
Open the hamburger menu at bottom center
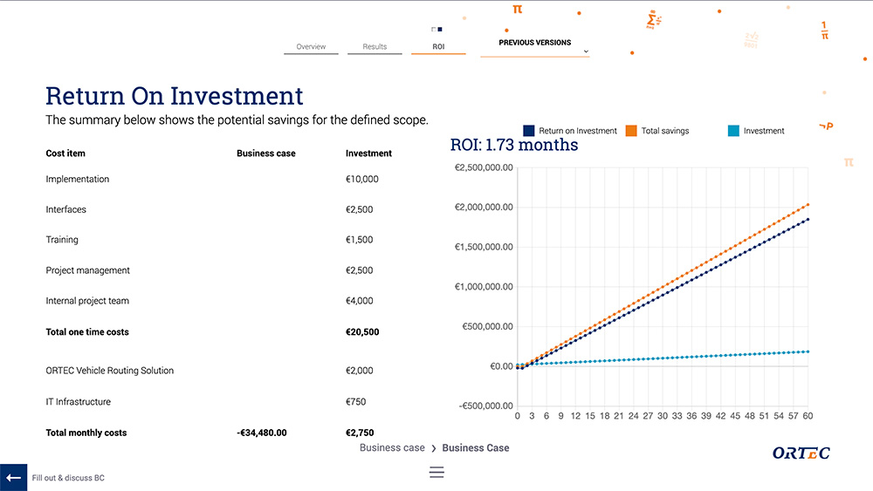(436, 472)
